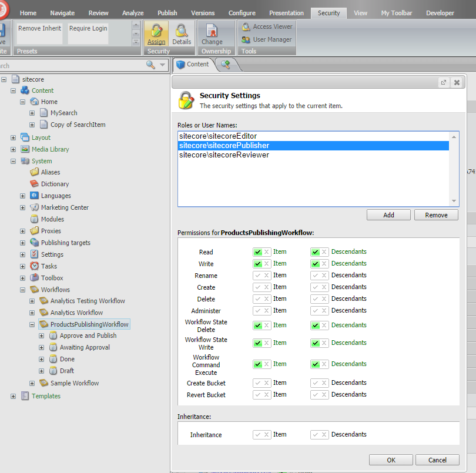The width and height of the screenshot is (476, 473).
Task: Click the roles list scroll-down arrow
Action: [x=454, y=201]
